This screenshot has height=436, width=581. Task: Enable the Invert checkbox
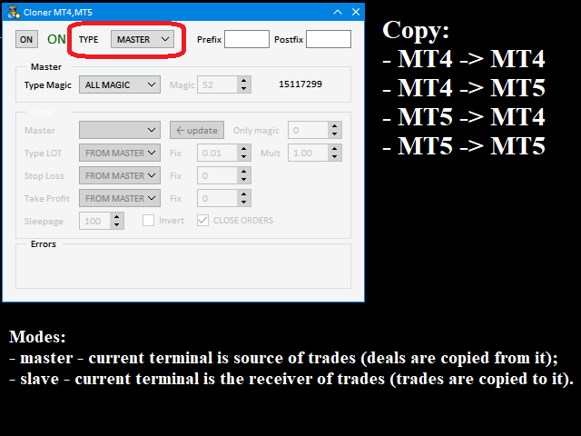[148, 220]
